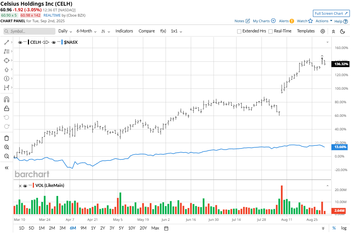The image size is (351, 234).
Task: Open the Alerts link
Action: [284, 21]
